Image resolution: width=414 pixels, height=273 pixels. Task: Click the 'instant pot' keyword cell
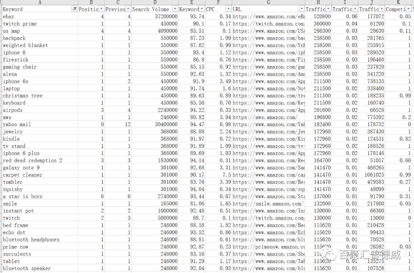click(x=39, y=211)
